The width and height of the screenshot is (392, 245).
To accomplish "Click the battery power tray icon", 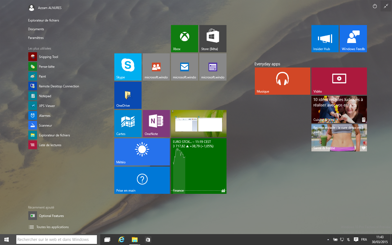I will 335,240.
